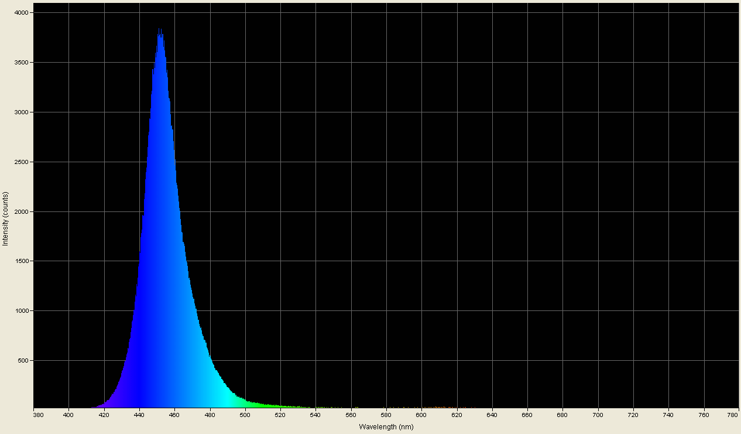Click the 380 wavelength tick label
This screenshot has height=434, width=741.
click(37, 414)
